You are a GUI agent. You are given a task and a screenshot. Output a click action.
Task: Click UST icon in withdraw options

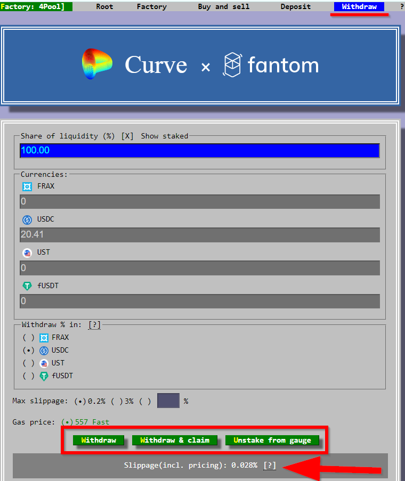[44, 363]
